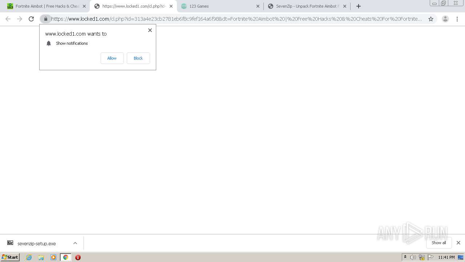Open a new browser tab

click(x=359, y=6)
